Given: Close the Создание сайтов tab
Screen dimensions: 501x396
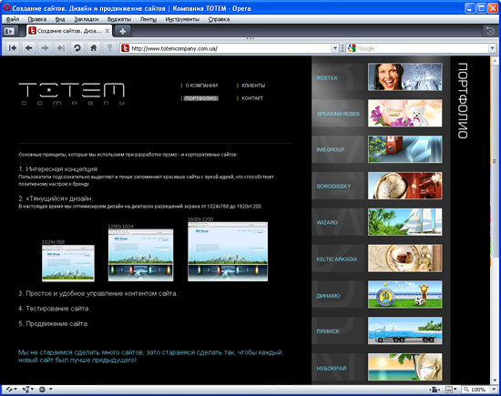Looking at the screenshot, I should [x=107, y=31].
